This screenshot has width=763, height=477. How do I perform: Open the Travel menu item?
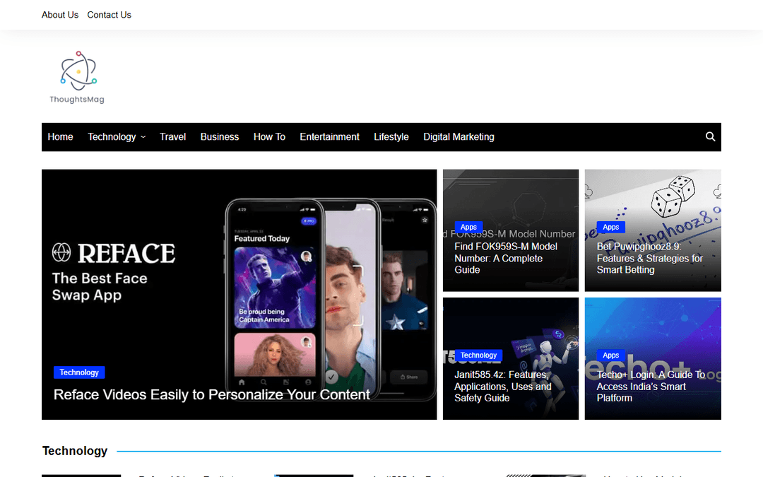click(173, 137)
